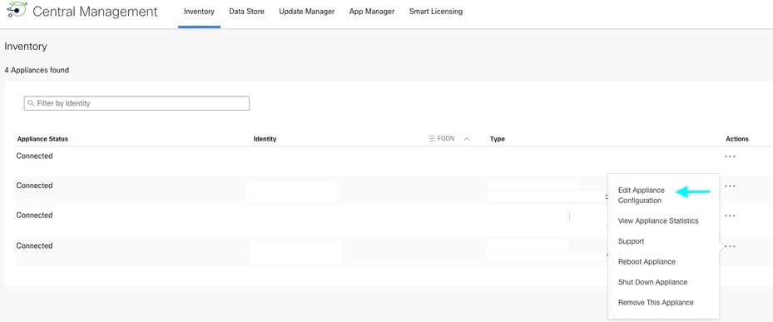Screen dimensions: 773x322
Task: Switch to the Data Store tab
Action: 246,12
